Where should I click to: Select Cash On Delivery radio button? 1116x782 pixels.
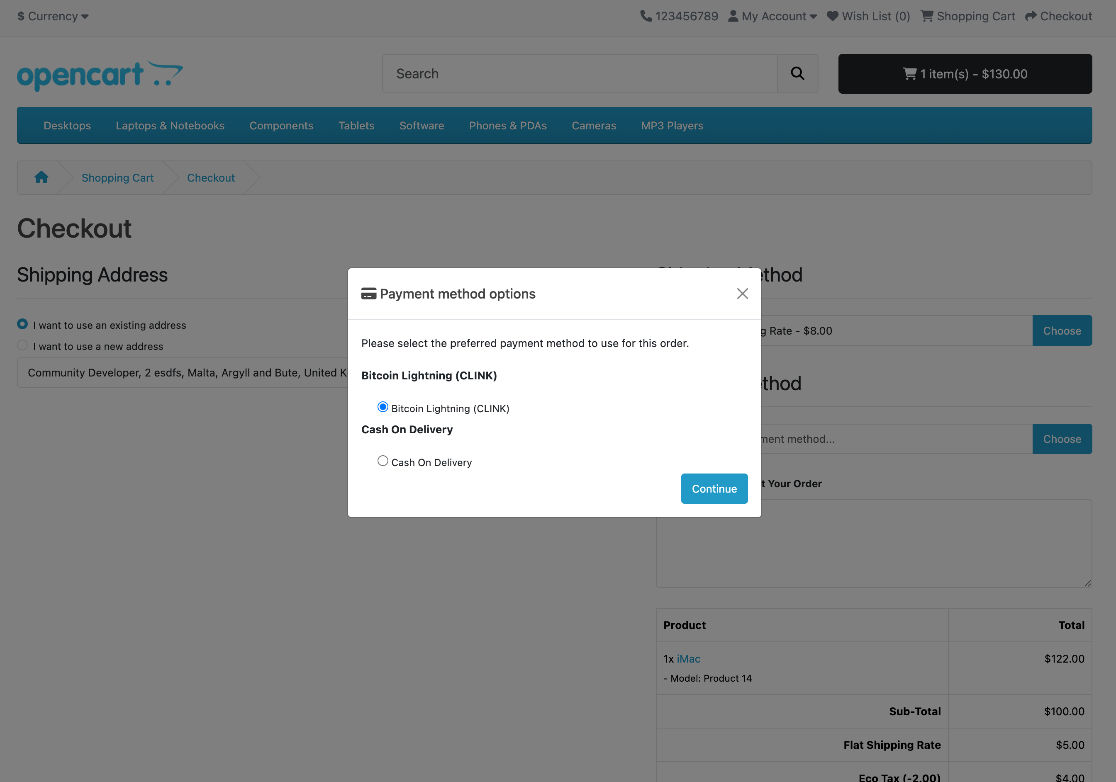tap(383, 461)
